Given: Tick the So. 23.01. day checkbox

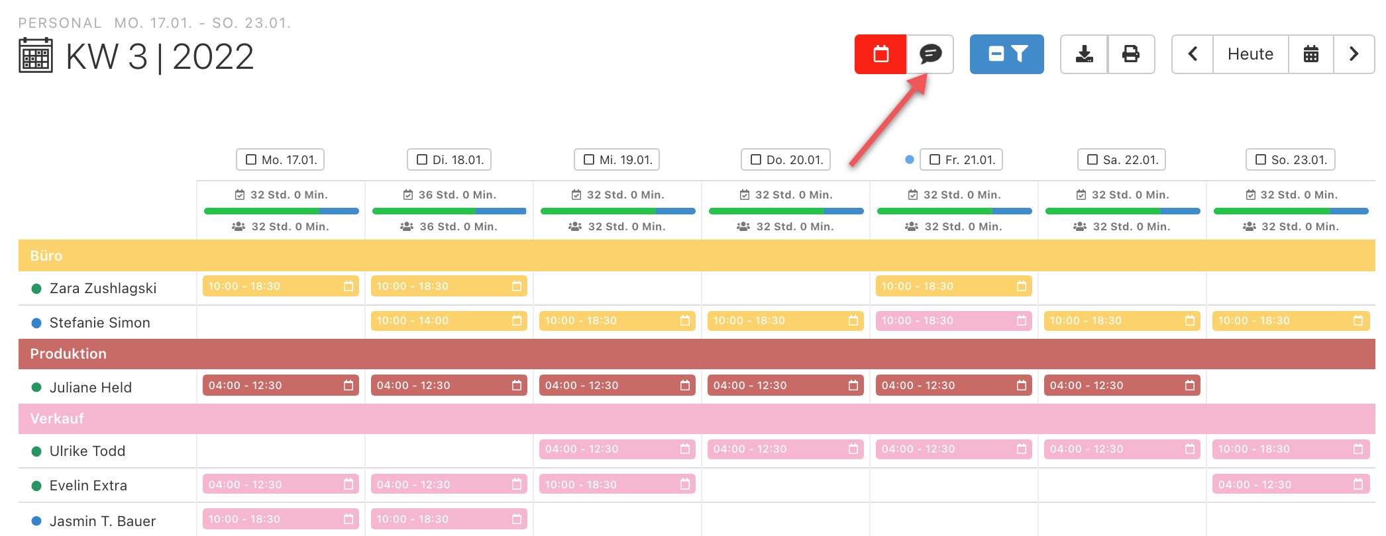Looking at the screenshot, I should [1261, 159].
